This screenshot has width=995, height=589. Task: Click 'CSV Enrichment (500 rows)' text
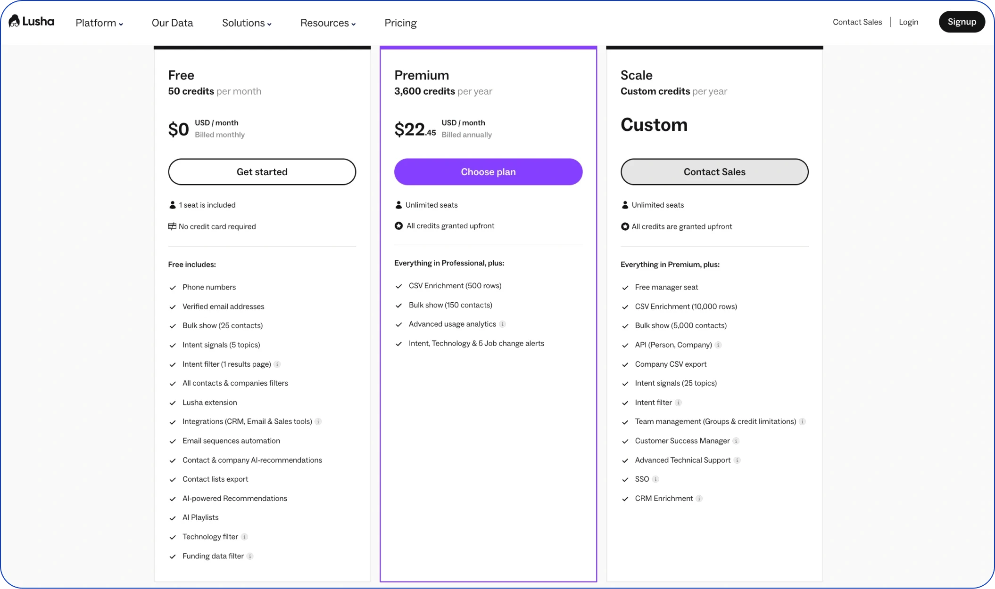point(455,286)
